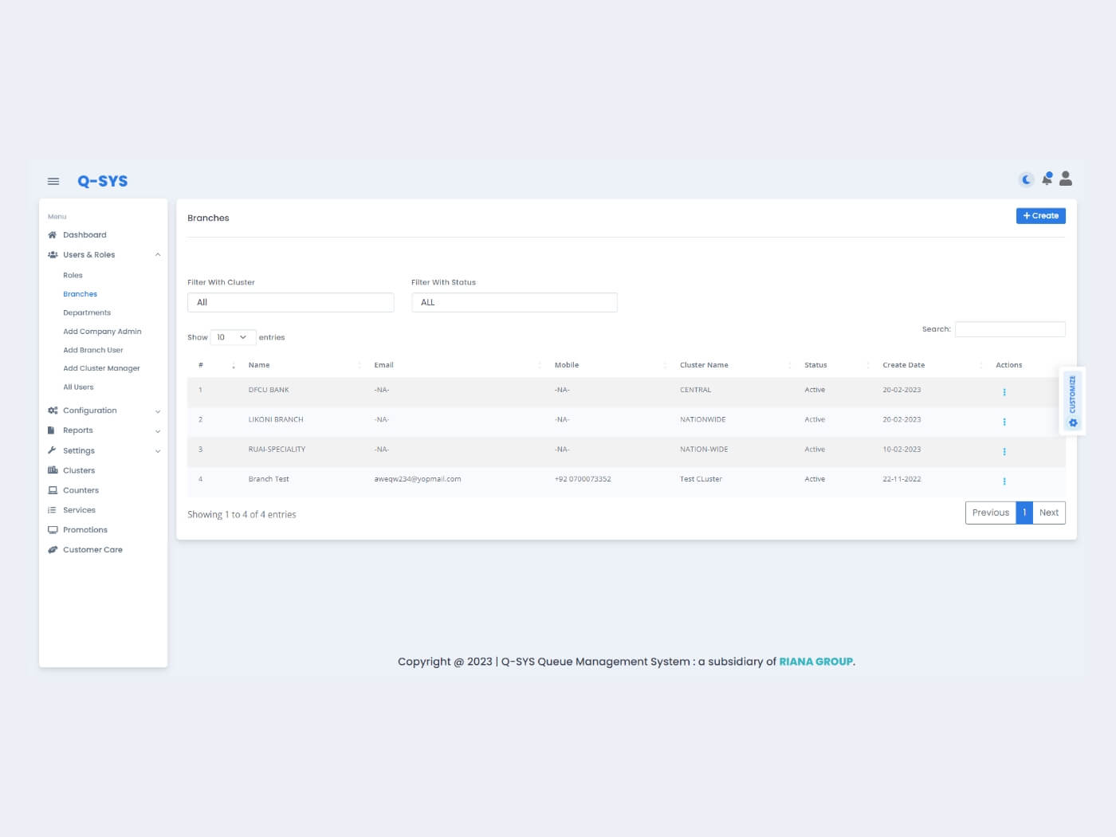Toggle dark mode moon icon
Screen dimensions: 1116x837
pos(1027,179)
